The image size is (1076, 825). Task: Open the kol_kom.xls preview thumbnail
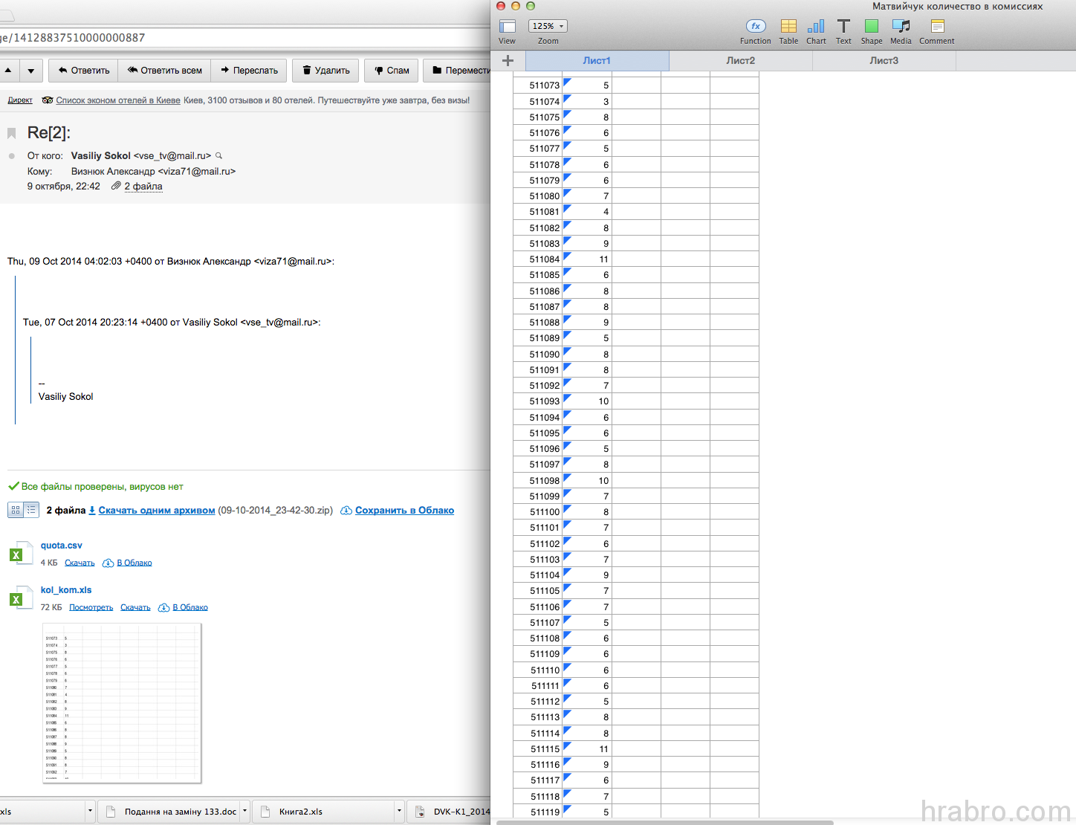(122, 702)
